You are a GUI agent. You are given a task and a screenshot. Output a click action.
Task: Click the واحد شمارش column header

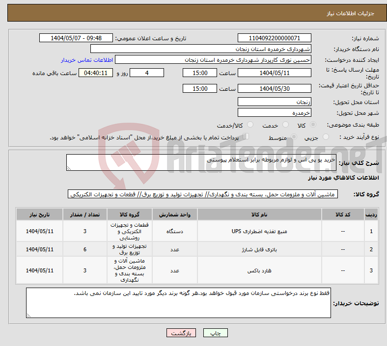pos(175,214)
